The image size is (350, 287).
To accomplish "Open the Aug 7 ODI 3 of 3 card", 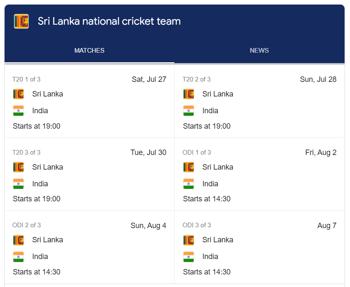I will (260, 247).
